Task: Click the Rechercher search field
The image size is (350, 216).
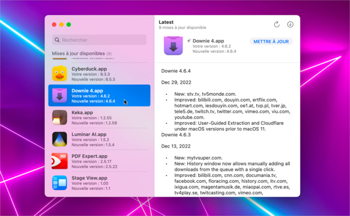Action: click(x=99, y=40)
